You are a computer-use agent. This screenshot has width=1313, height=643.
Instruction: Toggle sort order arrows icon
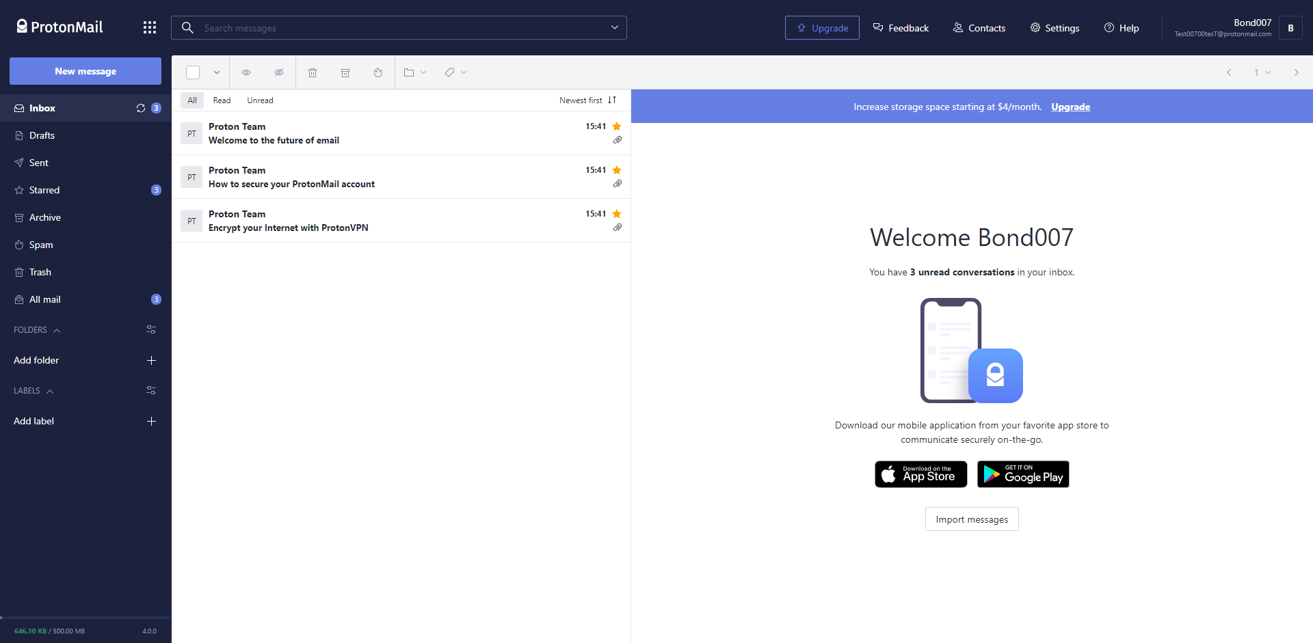[612, 100]
